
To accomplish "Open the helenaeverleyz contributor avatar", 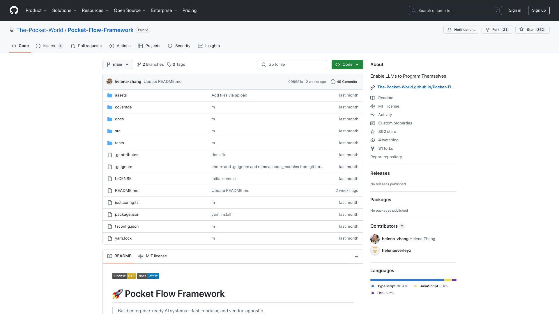I will pyautogui.click(x=375, y=250).
